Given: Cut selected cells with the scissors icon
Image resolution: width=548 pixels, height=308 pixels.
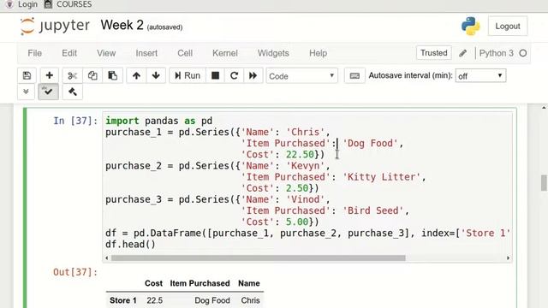Looking at the screenshot, I should pos(72,76).
